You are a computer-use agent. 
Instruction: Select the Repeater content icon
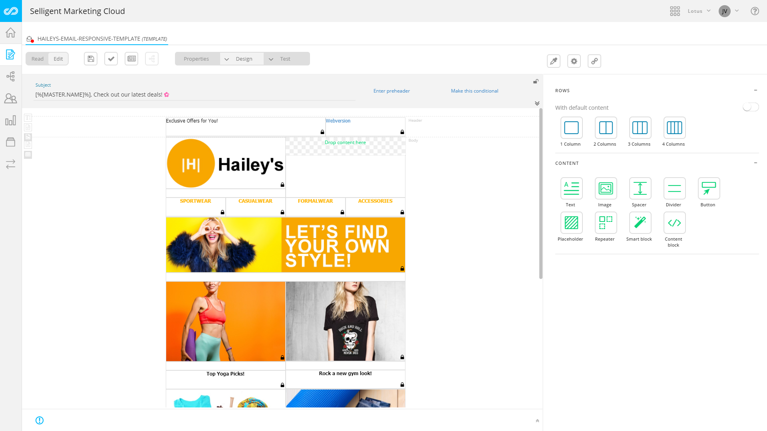(x=605, y=223)
